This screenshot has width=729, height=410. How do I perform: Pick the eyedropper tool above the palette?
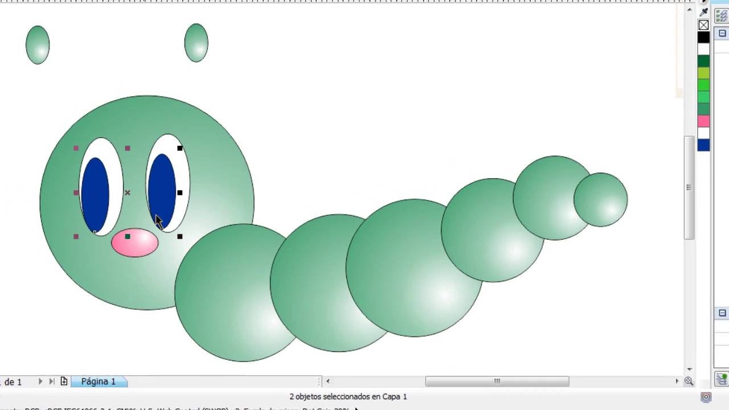click(704, 12)
